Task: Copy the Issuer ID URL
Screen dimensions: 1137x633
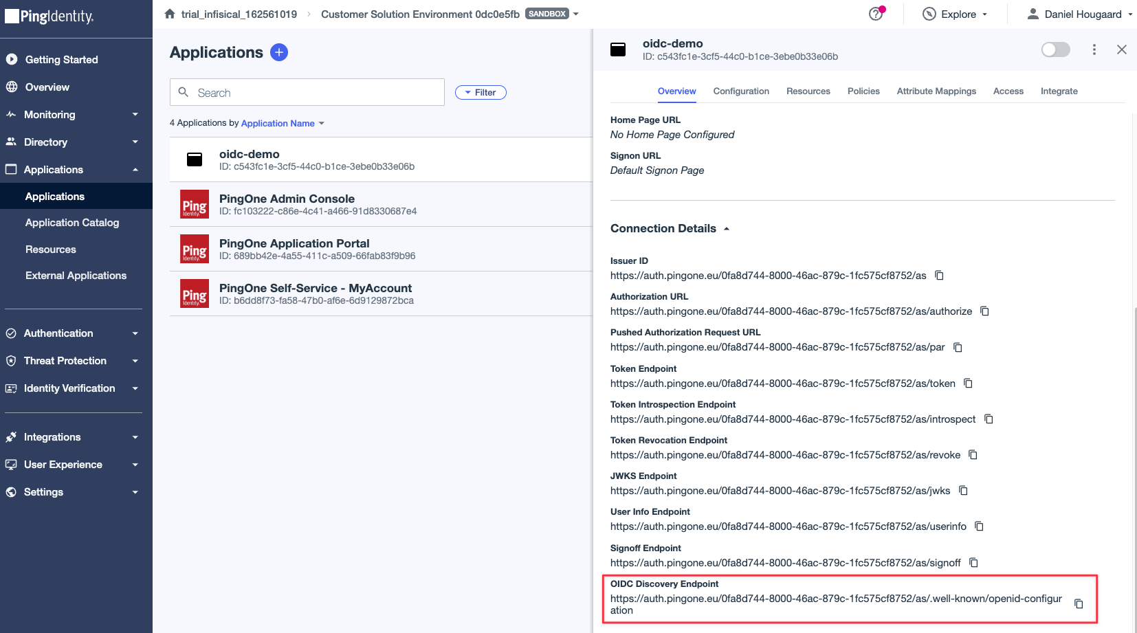Action: click(x=939, y=276)
